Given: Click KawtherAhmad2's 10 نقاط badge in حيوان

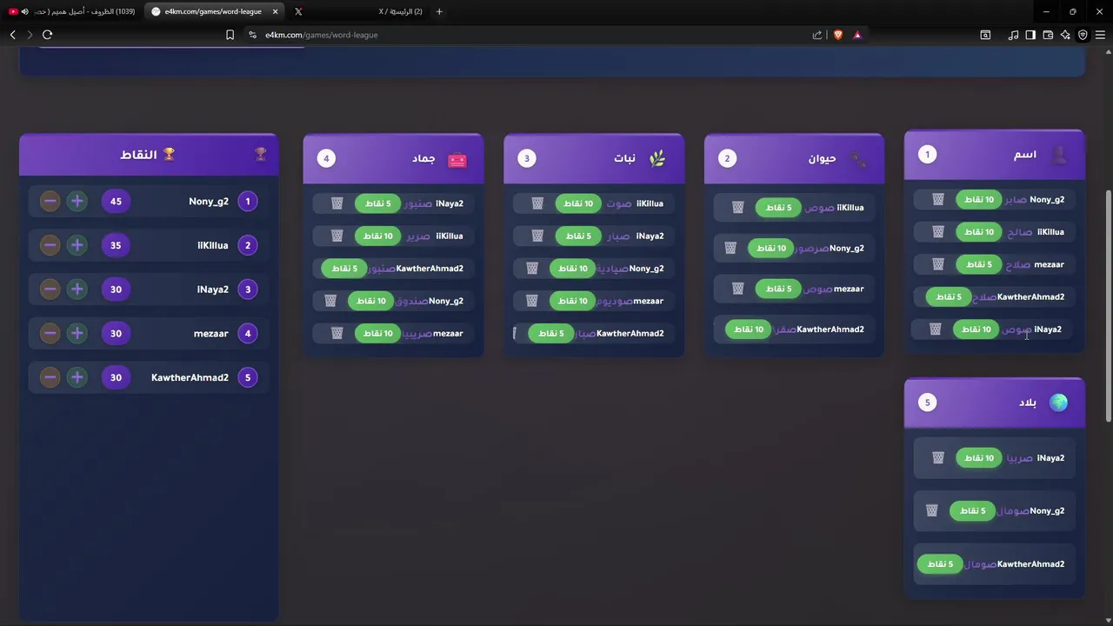Looking at the screenshot, I should click(749, 330).
